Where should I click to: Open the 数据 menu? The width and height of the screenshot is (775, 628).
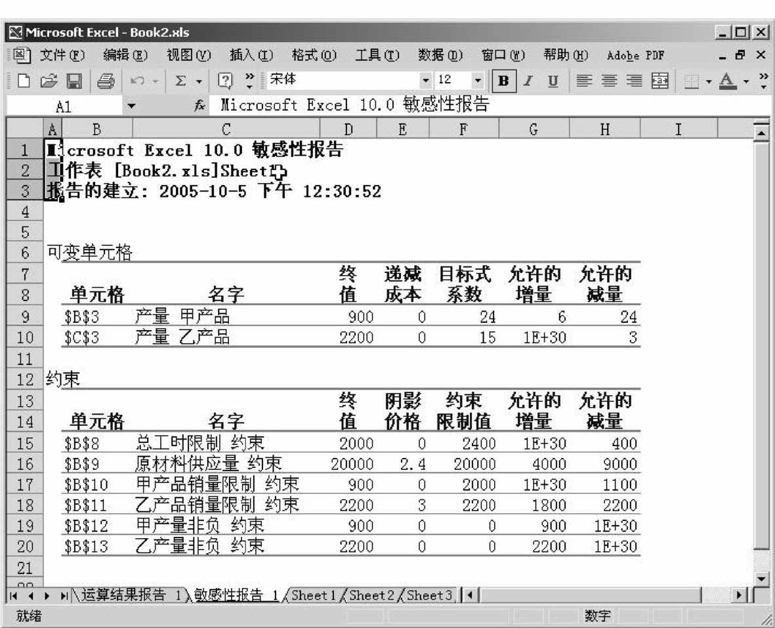(x=440, y=55)
